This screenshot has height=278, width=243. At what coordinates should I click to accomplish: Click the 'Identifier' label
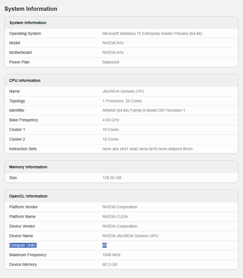pos(17,110)
